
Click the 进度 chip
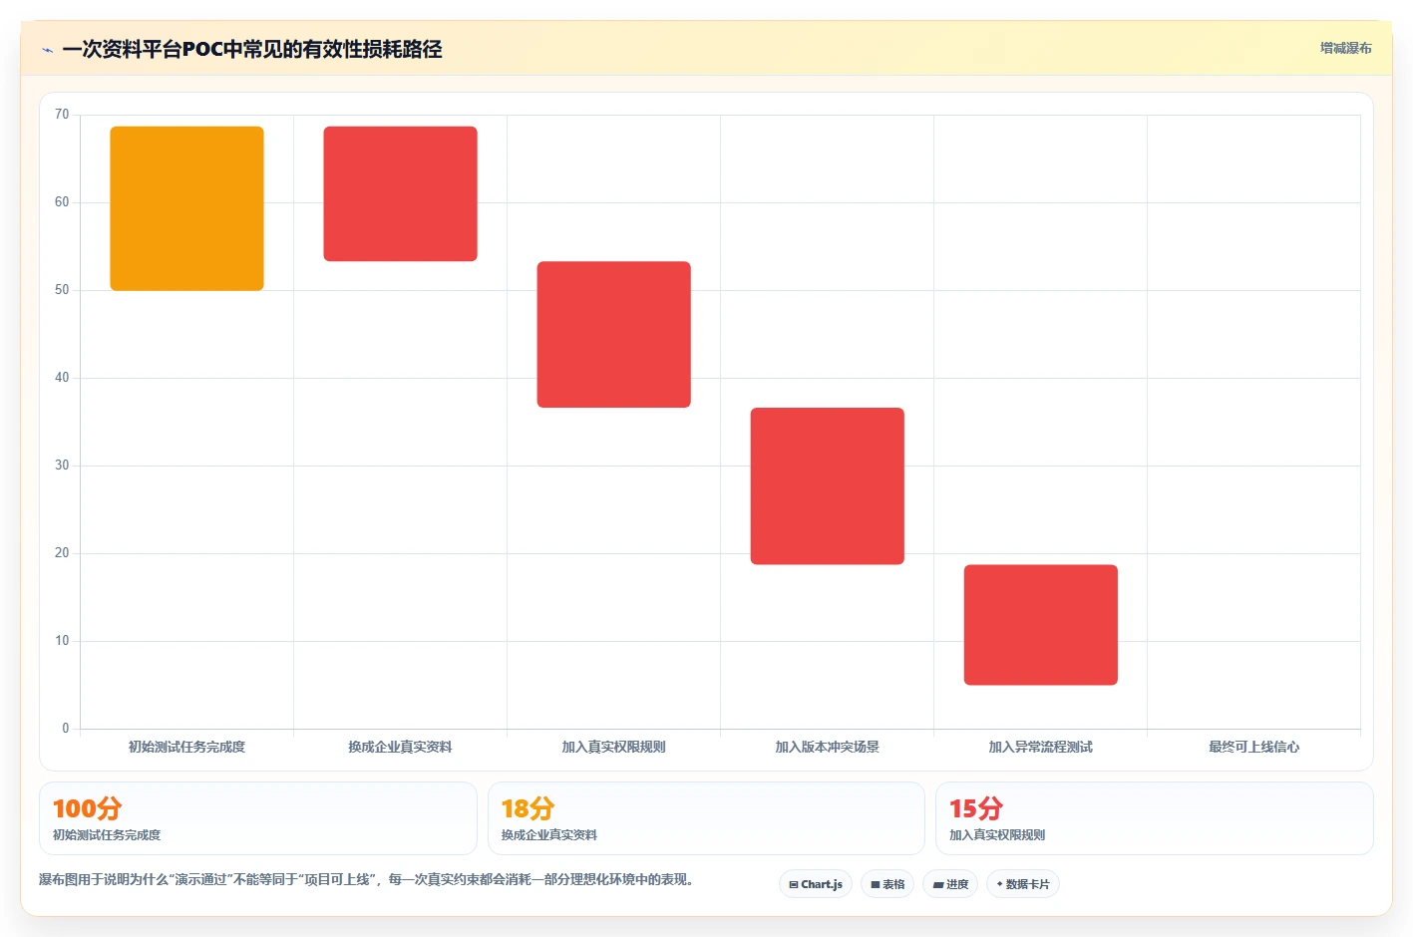950,884
